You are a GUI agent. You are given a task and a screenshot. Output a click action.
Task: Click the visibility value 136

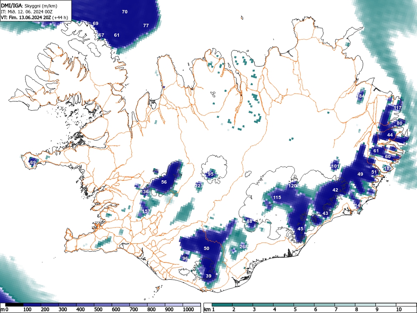[145, 192]
